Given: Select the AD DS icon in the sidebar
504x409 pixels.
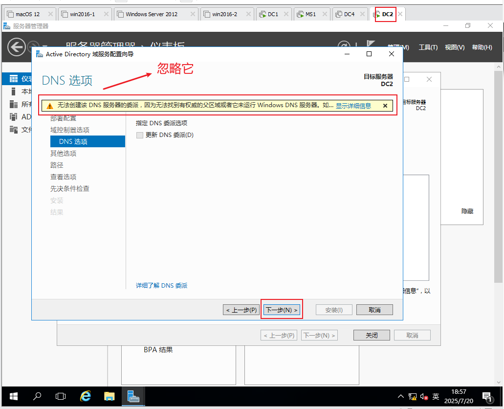Looking at the screenshot, I should (14, 116).
